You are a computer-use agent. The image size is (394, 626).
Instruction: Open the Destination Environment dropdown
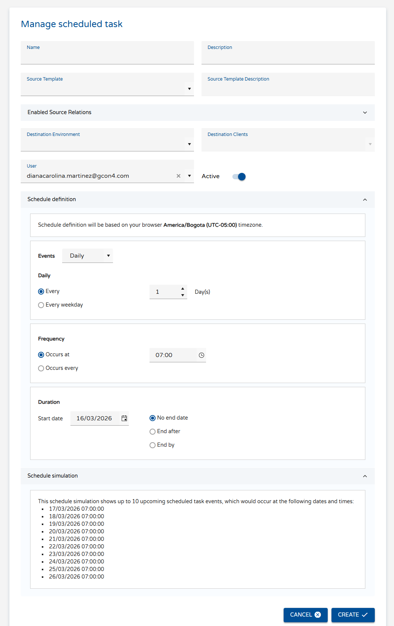pos(189,144)
